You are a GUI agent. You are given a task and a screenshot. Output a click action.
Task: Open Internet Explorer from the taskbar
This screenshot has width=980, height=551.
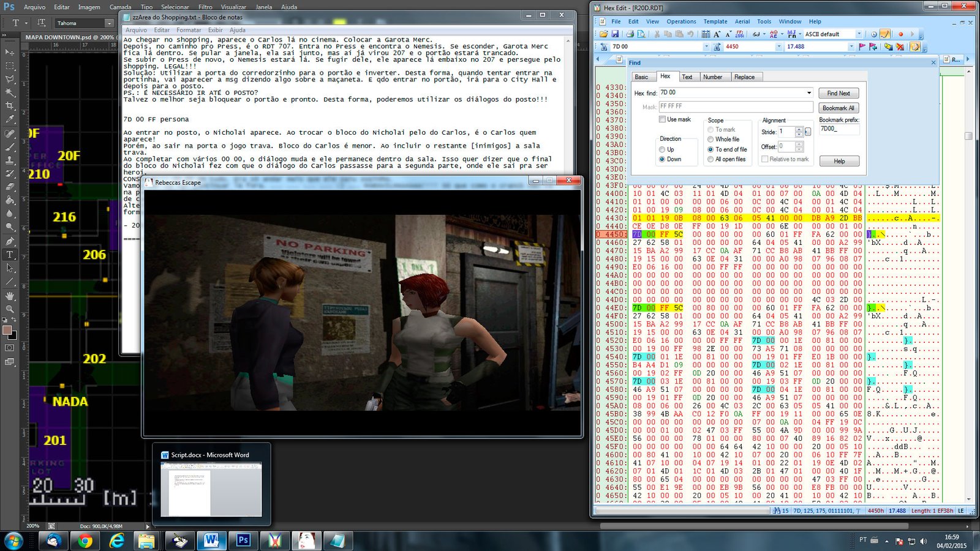click(116, 541)
